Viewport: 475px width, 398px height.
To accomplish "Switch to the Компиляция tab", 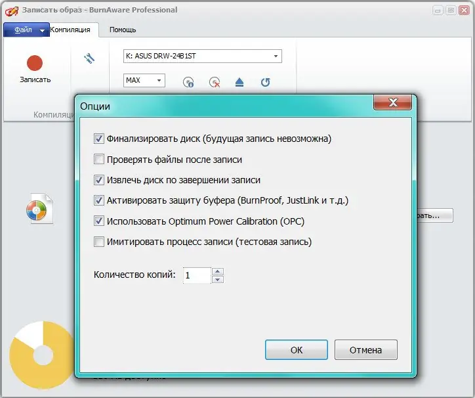I will click(x=70, y=30).
